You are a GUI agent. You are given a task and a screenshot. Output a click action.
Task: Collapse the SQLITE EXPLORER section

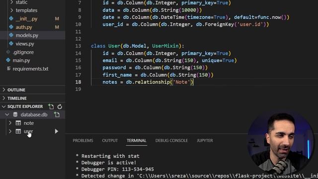click(25, 106)
